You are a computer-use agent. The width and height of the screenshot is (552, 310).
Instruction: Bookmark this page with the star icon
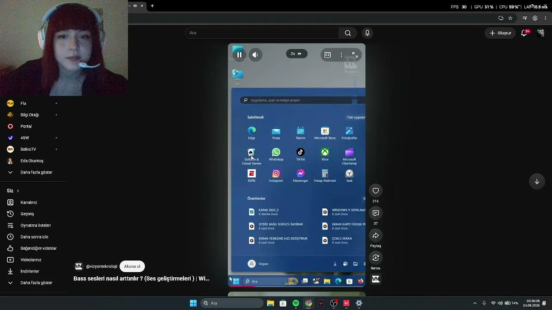coord(510,18)
